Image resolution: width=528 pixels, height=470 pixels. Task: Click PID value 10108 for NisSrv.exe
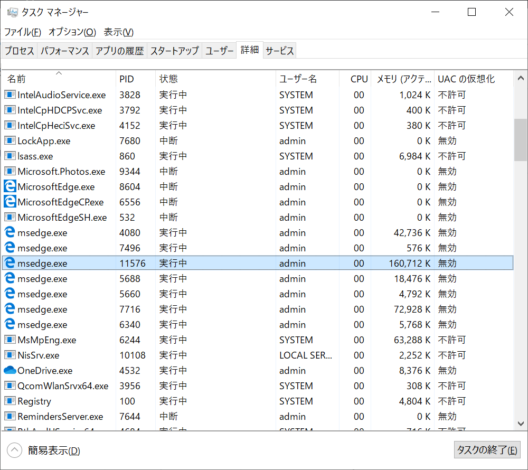click(x=133, y=355)
